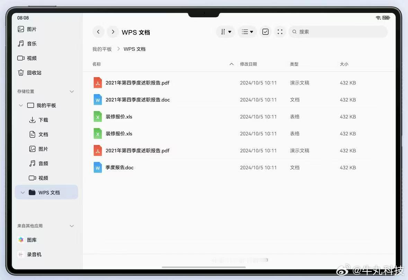The height and width of the screenshot is (280, 408).
Task: Click the second 装修报价.xls spreadsheet icon
Action: pos(98,133)
